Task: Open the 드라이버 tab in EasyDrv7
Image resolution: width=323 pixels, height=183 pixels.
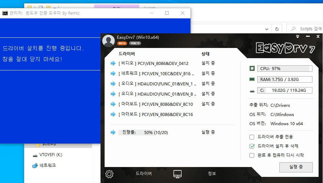Action: (x=144, y=173)
